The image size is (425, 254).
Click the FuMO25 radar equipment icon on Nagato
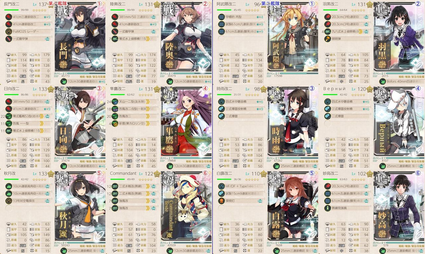9,31
